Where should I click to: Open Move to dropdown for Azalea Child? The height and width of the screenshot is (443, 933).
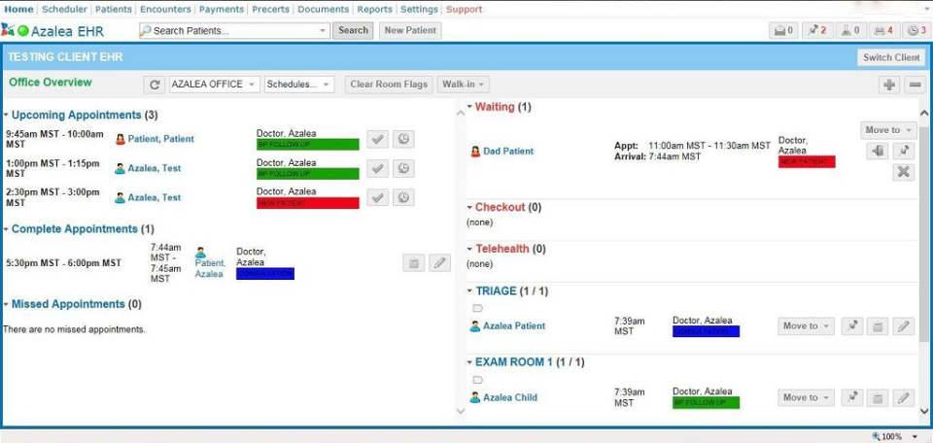tap(807, 397)
